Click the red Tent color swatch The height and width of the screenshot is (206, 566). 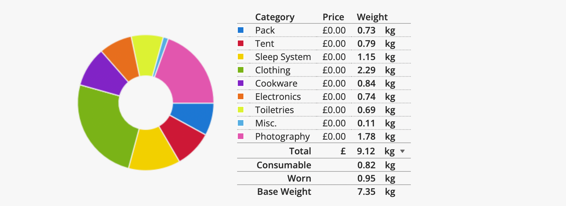[241, 44]
